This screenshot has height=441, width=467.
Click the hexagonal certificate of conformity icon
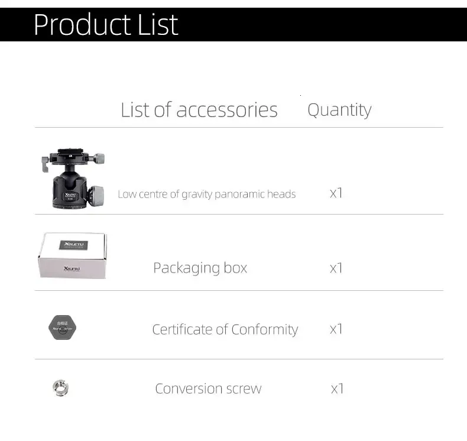coord(62,327)
